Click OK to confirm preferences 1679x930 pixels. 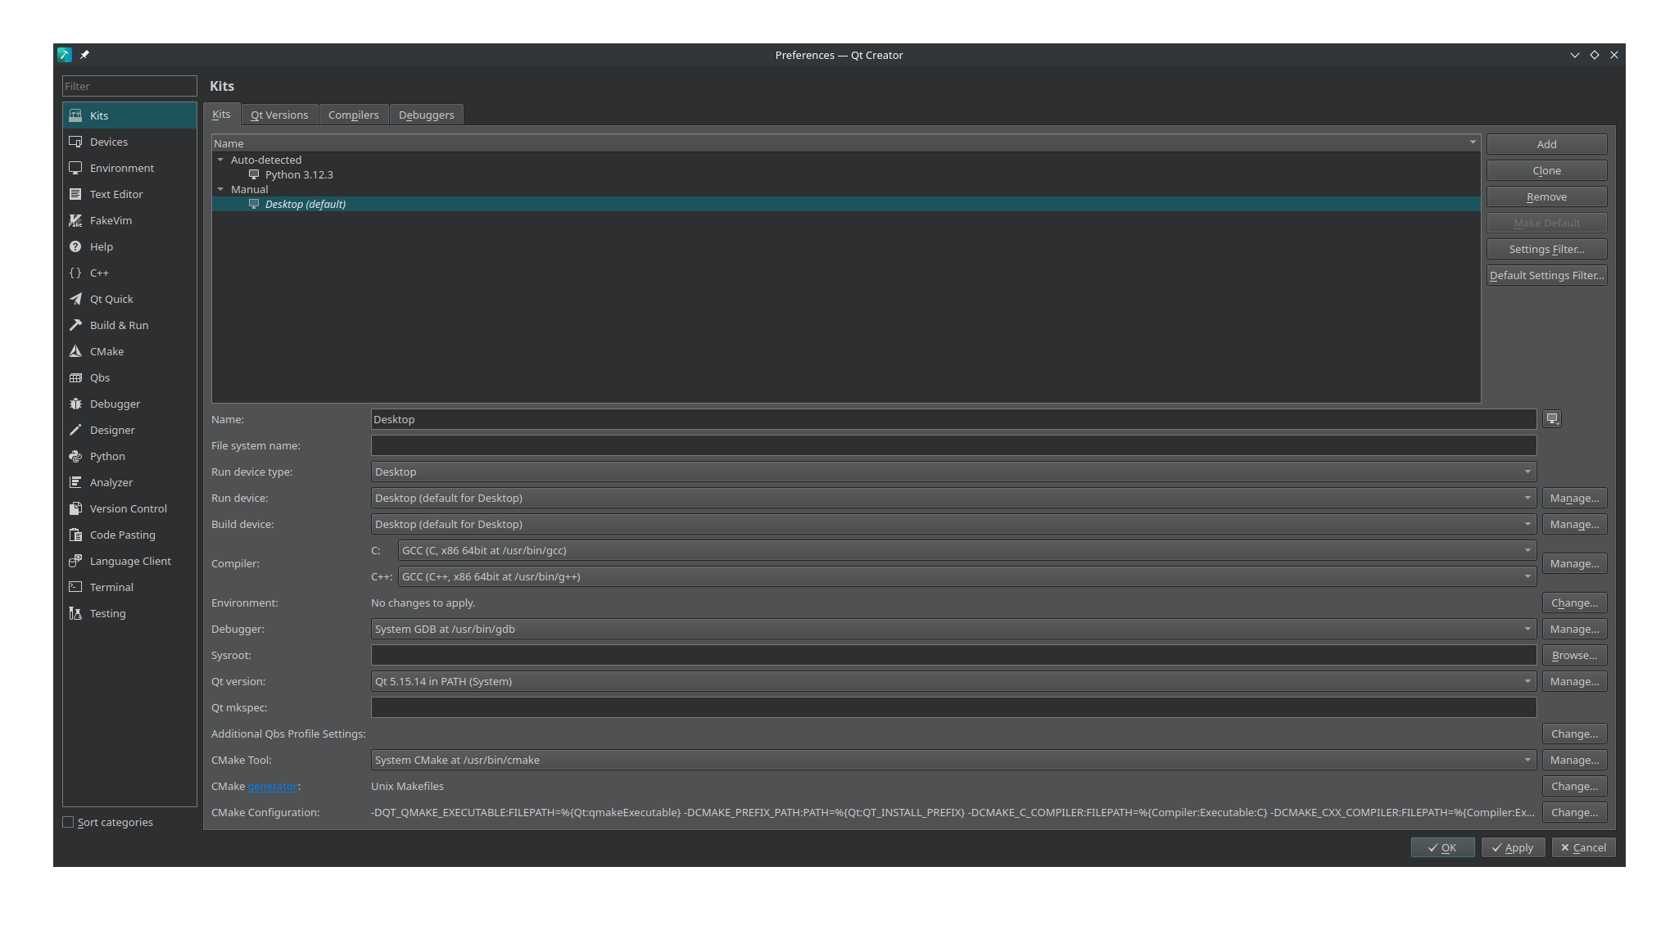[1442, 847]
